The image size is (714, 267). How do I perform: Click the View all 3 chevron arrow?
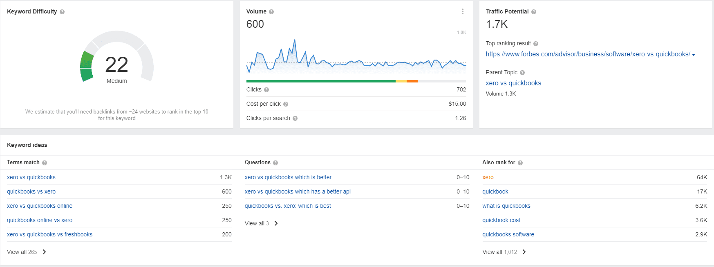click(276, 223)
